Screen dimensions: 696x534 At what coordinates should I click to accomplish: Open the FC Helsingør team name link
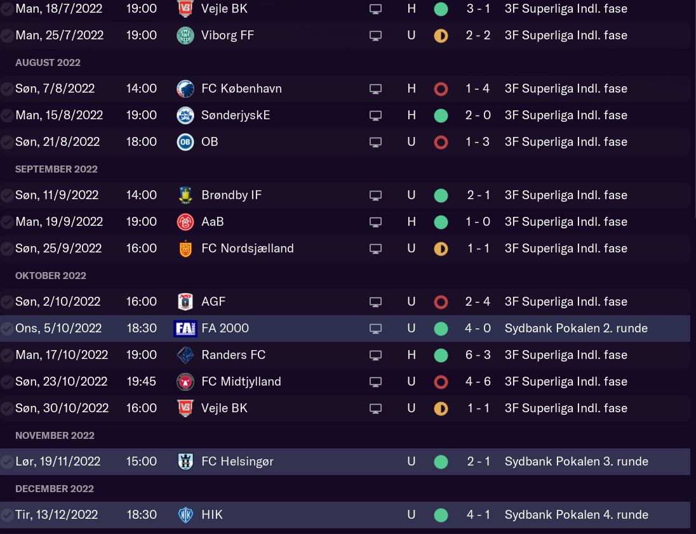[237, 462]
